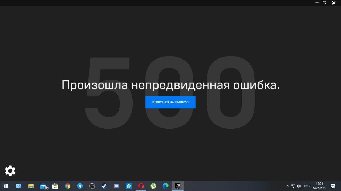Image resolution: width=341 pixels, height=191 pixels.
Task: Open the first taskbar app beside Start
Action: point(19,186)
